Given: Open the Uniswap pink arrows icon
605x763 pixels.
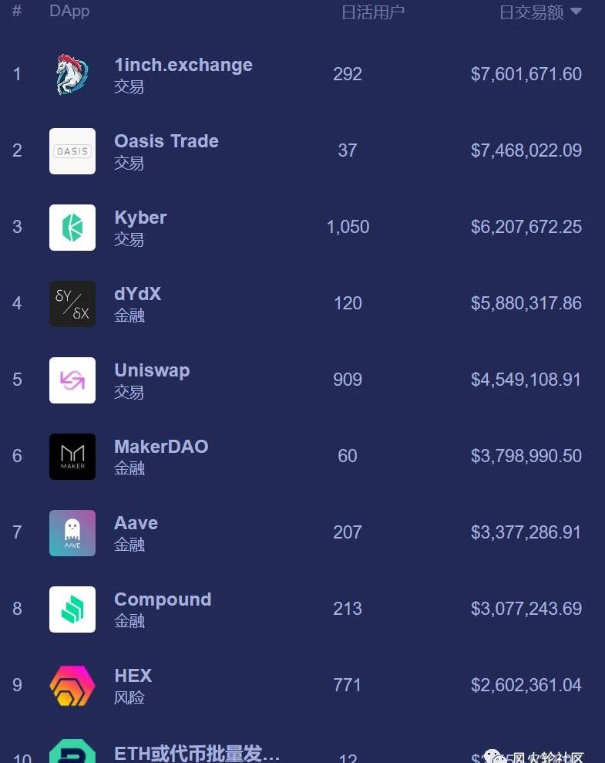Looking at the screenshot, I should pyautogui.click(x=72, y=380).
